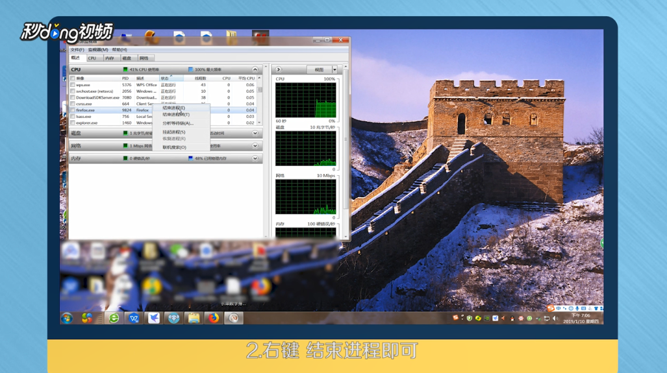This screenshot has height=373, width=667.
Task: Hide the graph pane with the arrow button
Action: pyautogui.click(x=278, y=69)
